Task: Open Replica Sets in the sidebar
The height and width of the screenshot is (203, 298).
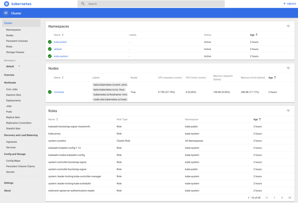Action: coord(13,117)
